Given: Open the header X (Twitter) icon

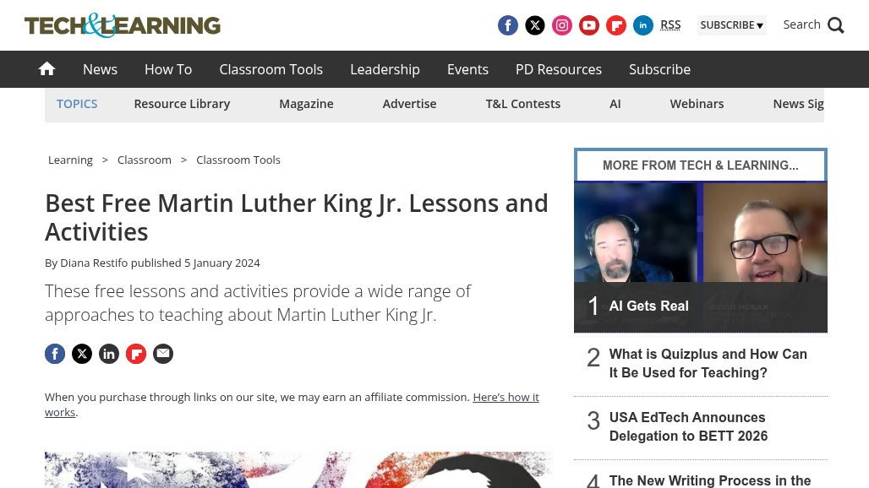Looking at the screenshot, I should pyautogui.click(x=535, y=25).
